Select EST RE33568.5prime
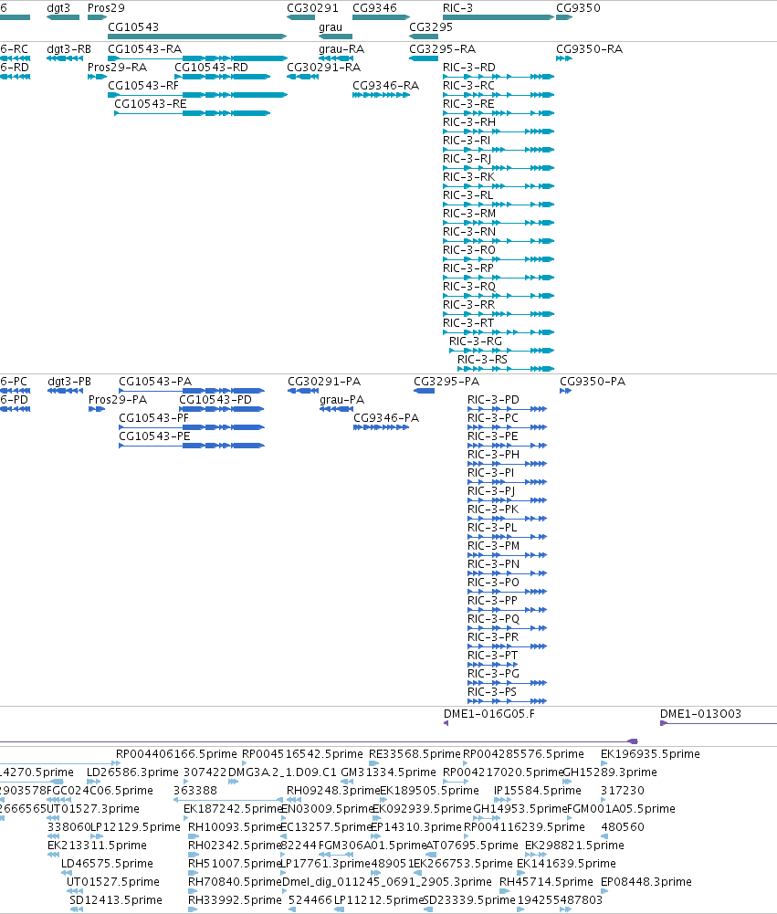Screen dimensions: 777x914 373,763
